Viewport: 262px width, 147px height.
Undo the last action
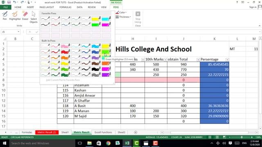[x=15, y=2]
